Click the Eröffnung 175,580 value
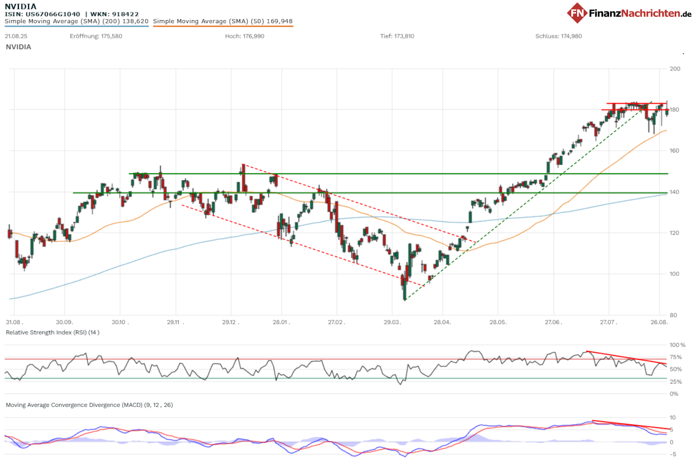 click(x=88, y=36)
